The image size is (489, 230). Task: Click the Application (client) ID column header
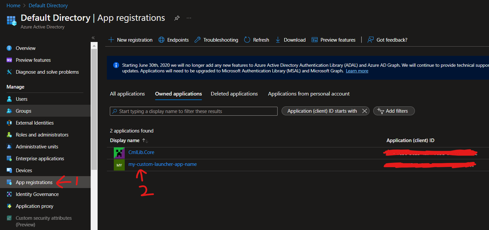410,140
